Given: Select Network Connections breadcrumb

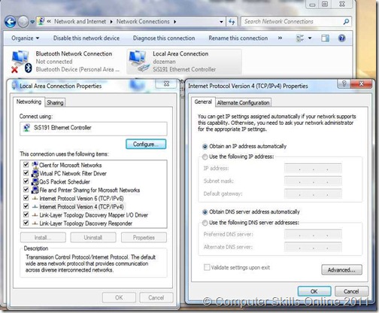Looking at the screenshot, I should tap(143, 22).
